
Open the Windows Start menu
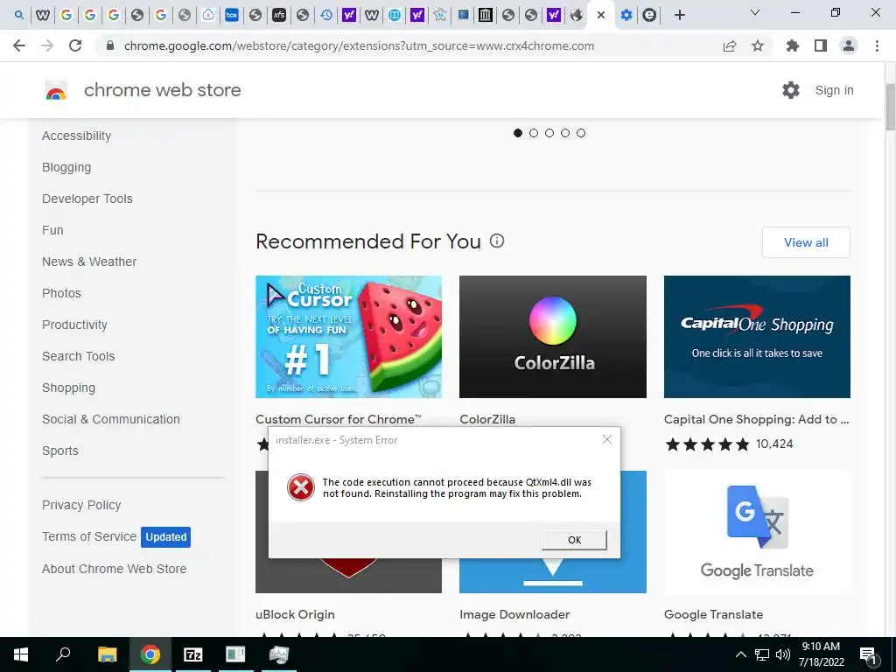tap(21, 654)
